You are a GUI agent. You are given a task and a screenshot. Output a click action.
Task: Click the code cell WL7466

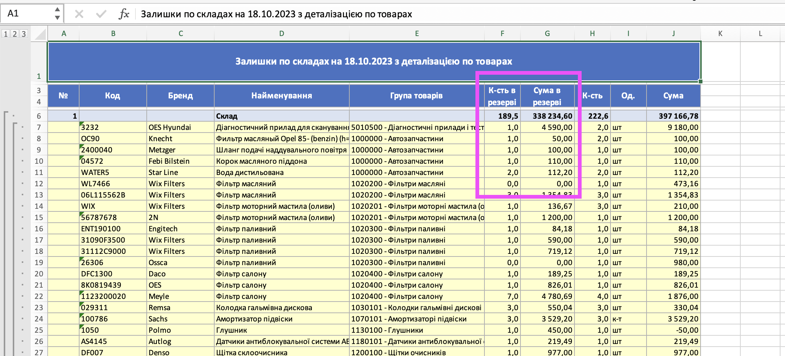pyautogui.click(x=113, y=184)
